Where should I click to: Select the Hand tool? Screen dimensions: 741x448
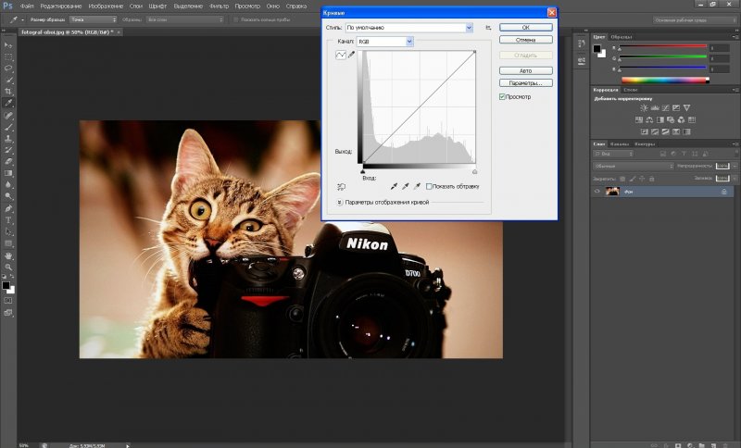tap(8, 255)
